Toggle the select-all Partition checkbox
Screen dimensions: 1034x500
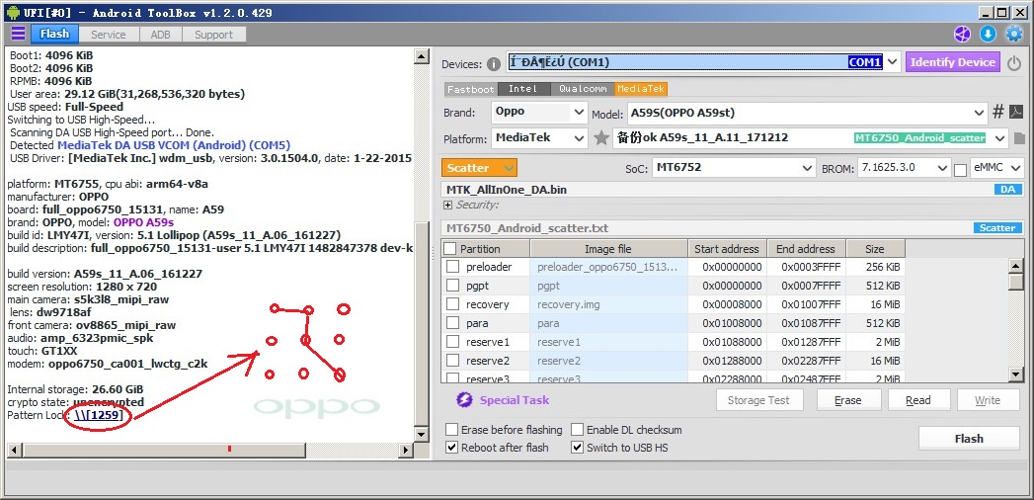click(x=449, y=249)
